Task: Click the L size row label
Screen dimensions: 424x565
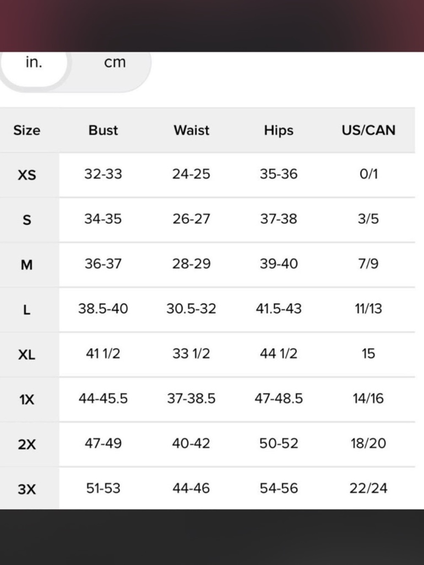Action: click(27, 310)
